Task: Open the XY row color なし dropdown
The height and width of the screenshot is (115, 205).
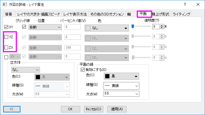Action: [107, 28]
